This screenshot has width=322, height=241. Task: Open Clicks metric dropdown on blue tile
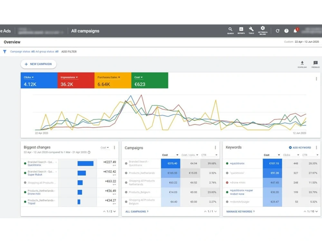(x=29, y=77)
